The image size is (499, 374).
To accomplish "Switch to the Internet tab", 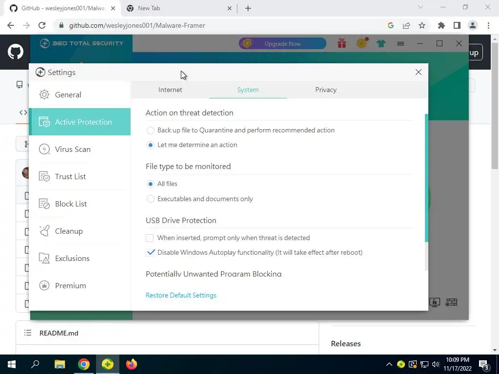I will point(170,90).
